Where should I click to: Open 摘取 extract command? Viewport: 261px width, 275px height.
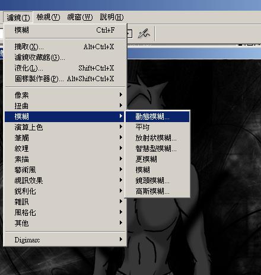(65, 47)
